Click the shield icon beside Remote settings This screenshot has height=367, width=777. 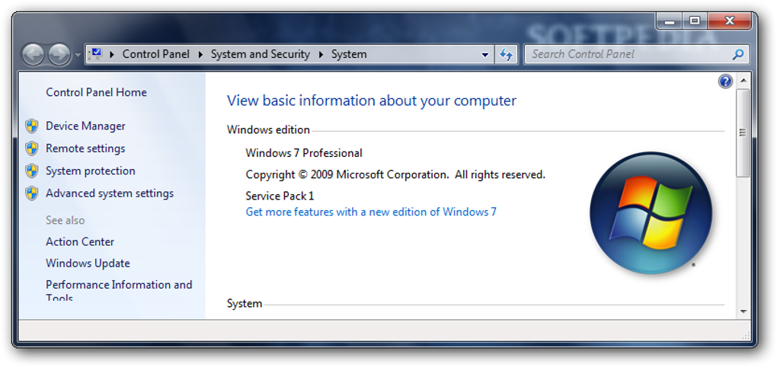pos(32,148)
